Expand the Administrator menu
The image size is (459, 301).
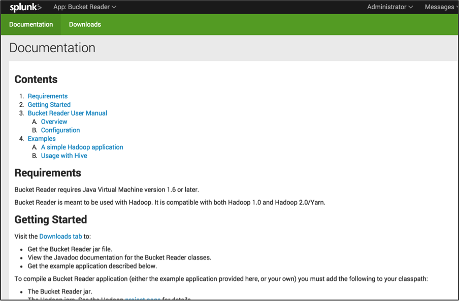pyautogui.click(x=390, y=7)
